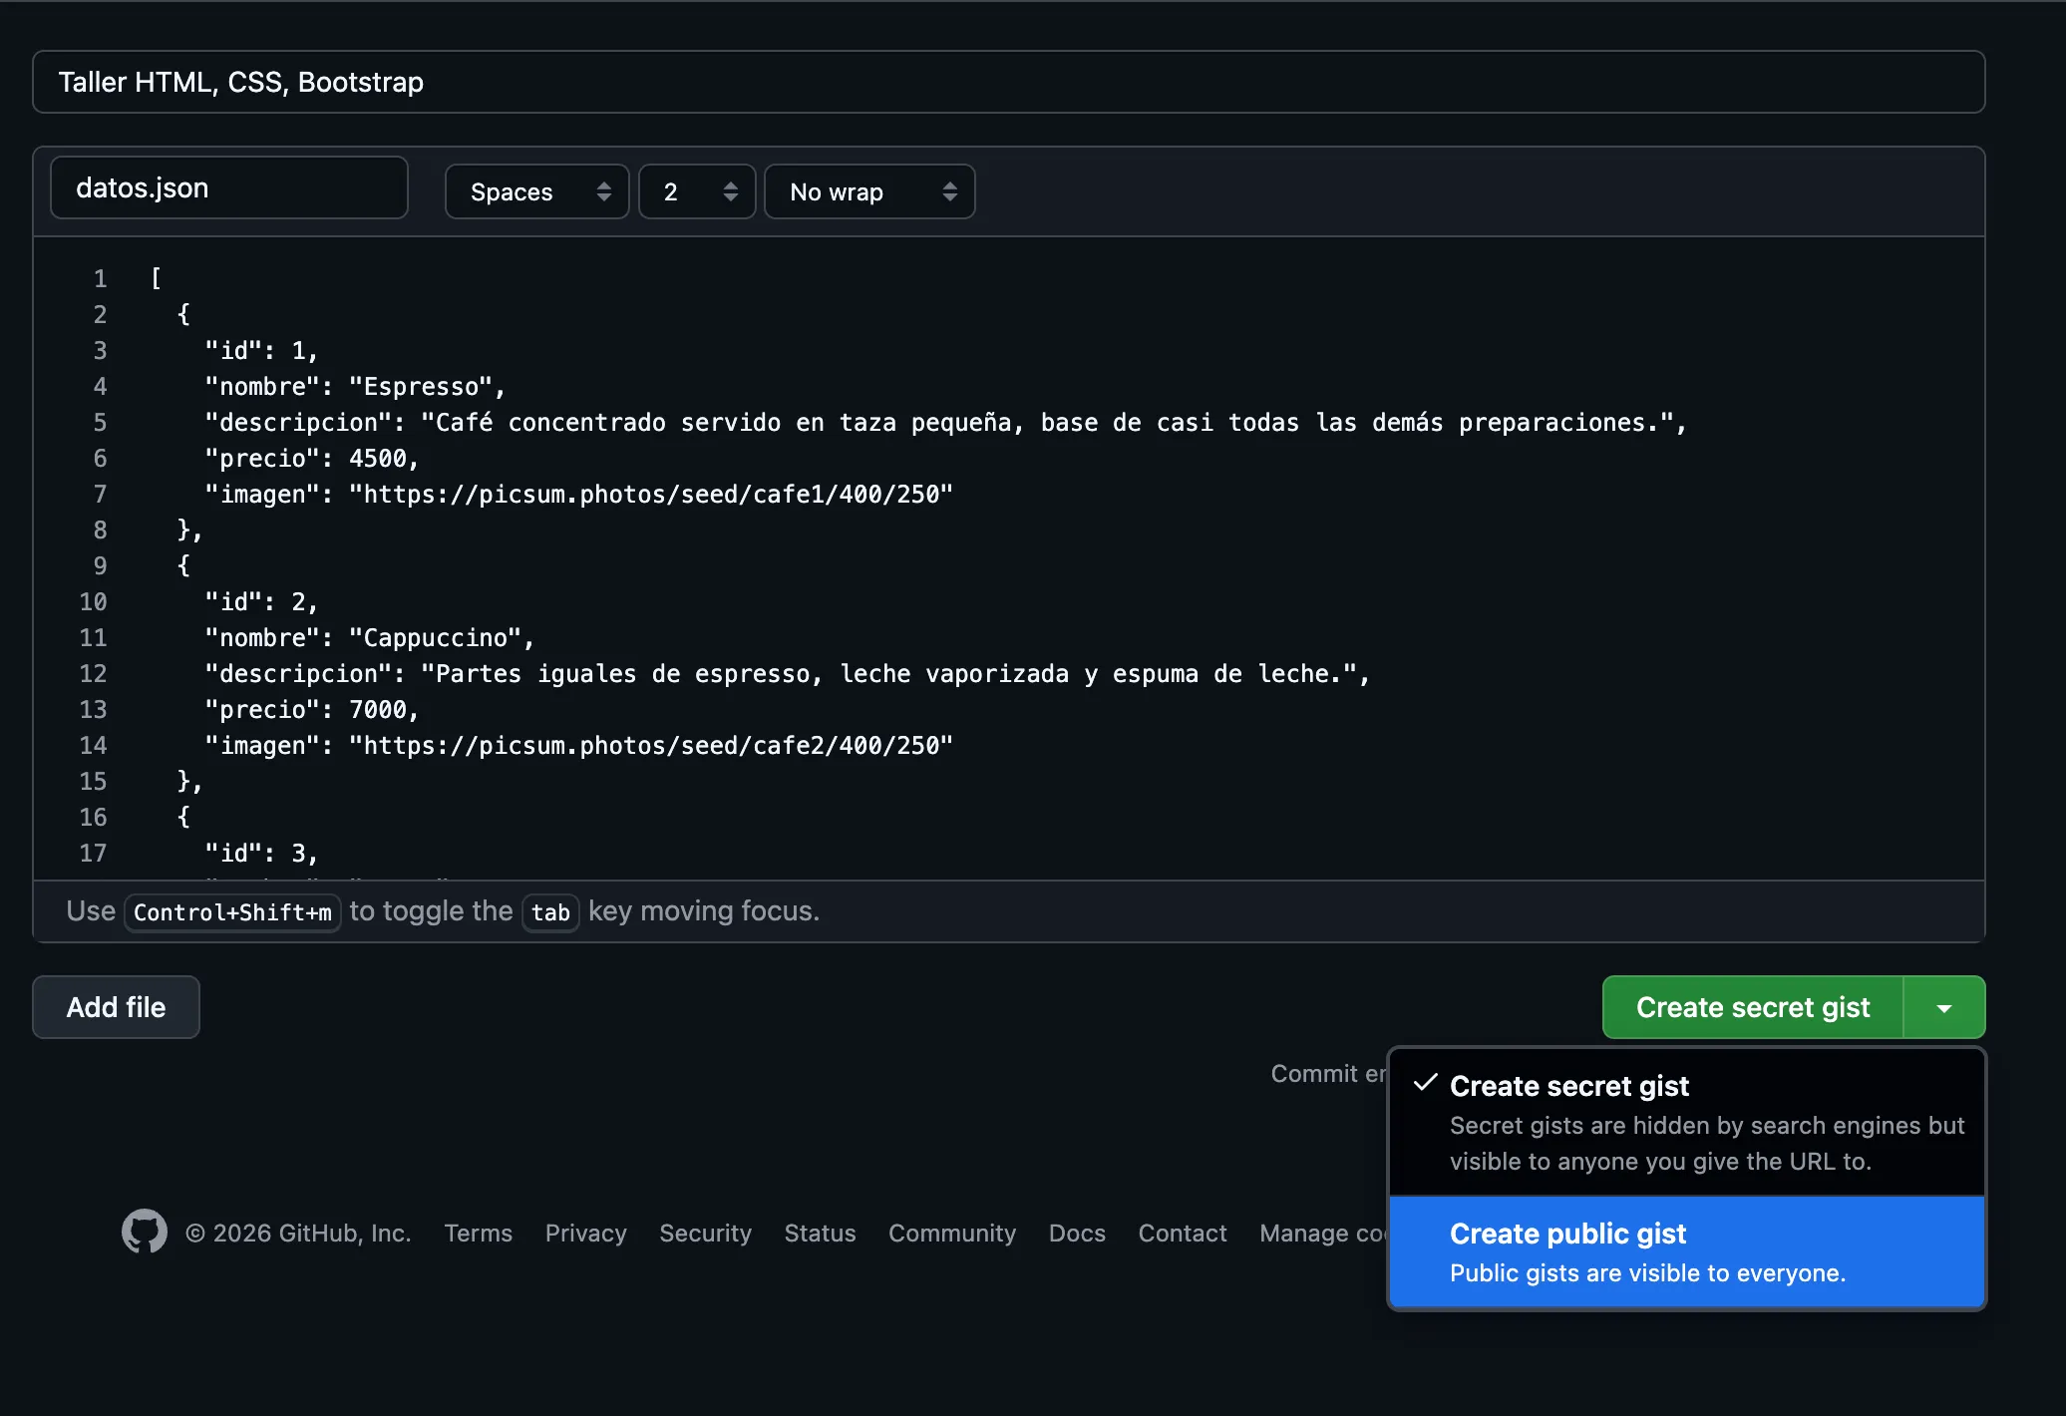The width and height of the screenshot is (2066, 1416).
Task: Open the Security footer link
Action: pos(705,1233)
